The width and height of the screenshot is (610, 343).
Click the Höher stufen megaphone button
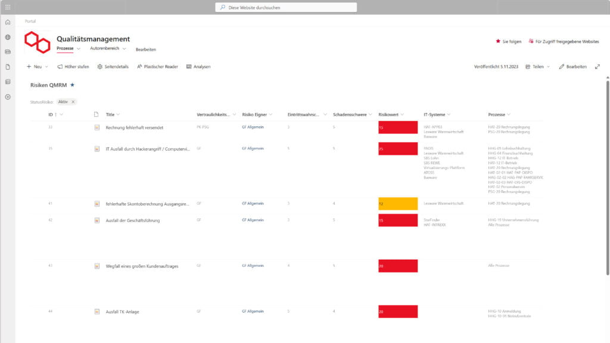[73, 67]
